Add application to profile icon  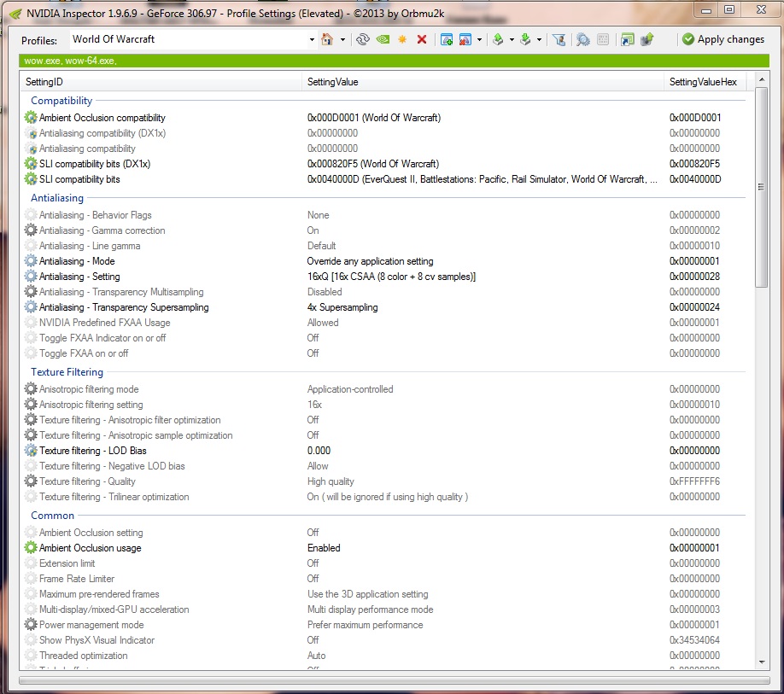pyautogui.click(x=447, y=39)
